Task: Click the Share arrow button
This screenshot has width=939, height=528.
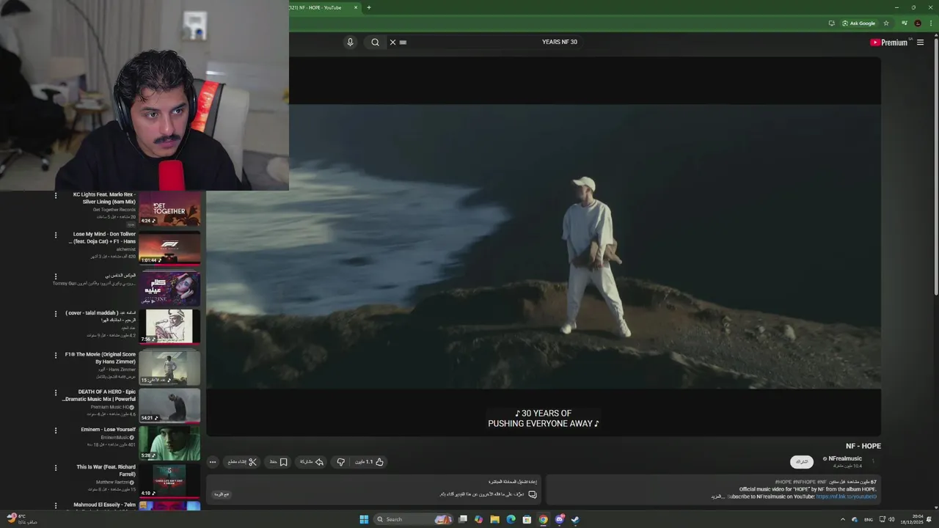Action: 312,462
